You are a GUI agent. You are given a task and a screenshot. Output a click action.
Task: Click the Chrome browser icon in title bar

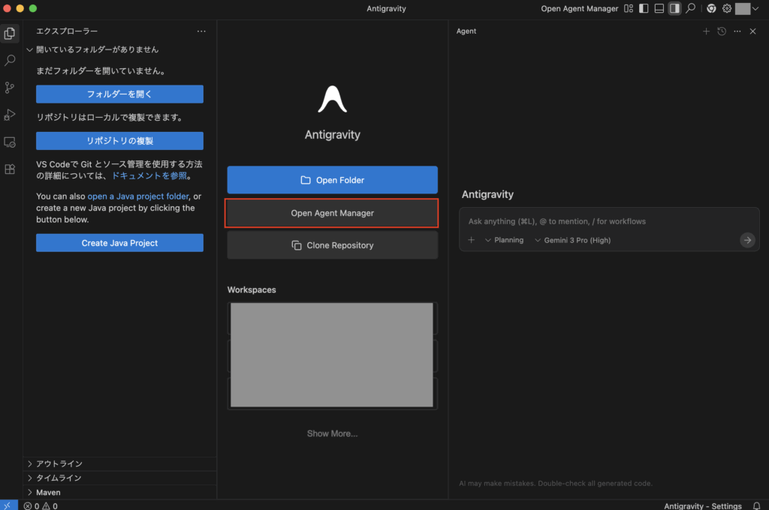(x=711, y=8)
